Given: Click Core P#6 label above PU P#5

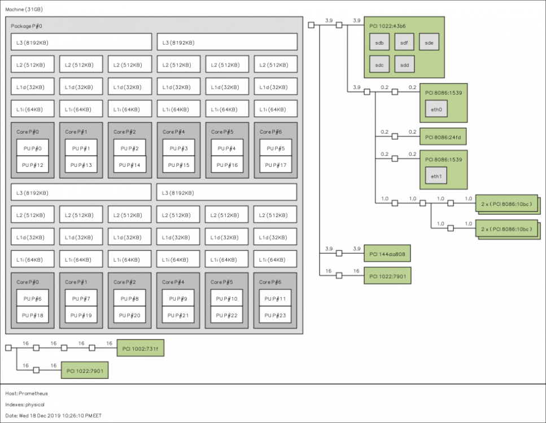Looking at the screenshot, I should click(270, 132).
